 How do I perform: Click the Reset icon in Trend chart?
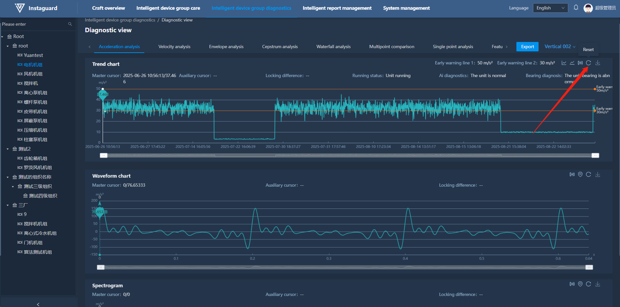click(589, 63)
